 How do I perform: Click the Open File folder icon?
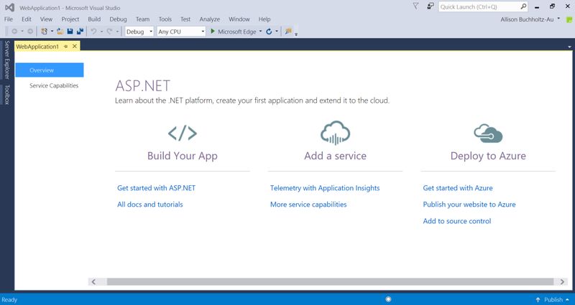[60, 32]
